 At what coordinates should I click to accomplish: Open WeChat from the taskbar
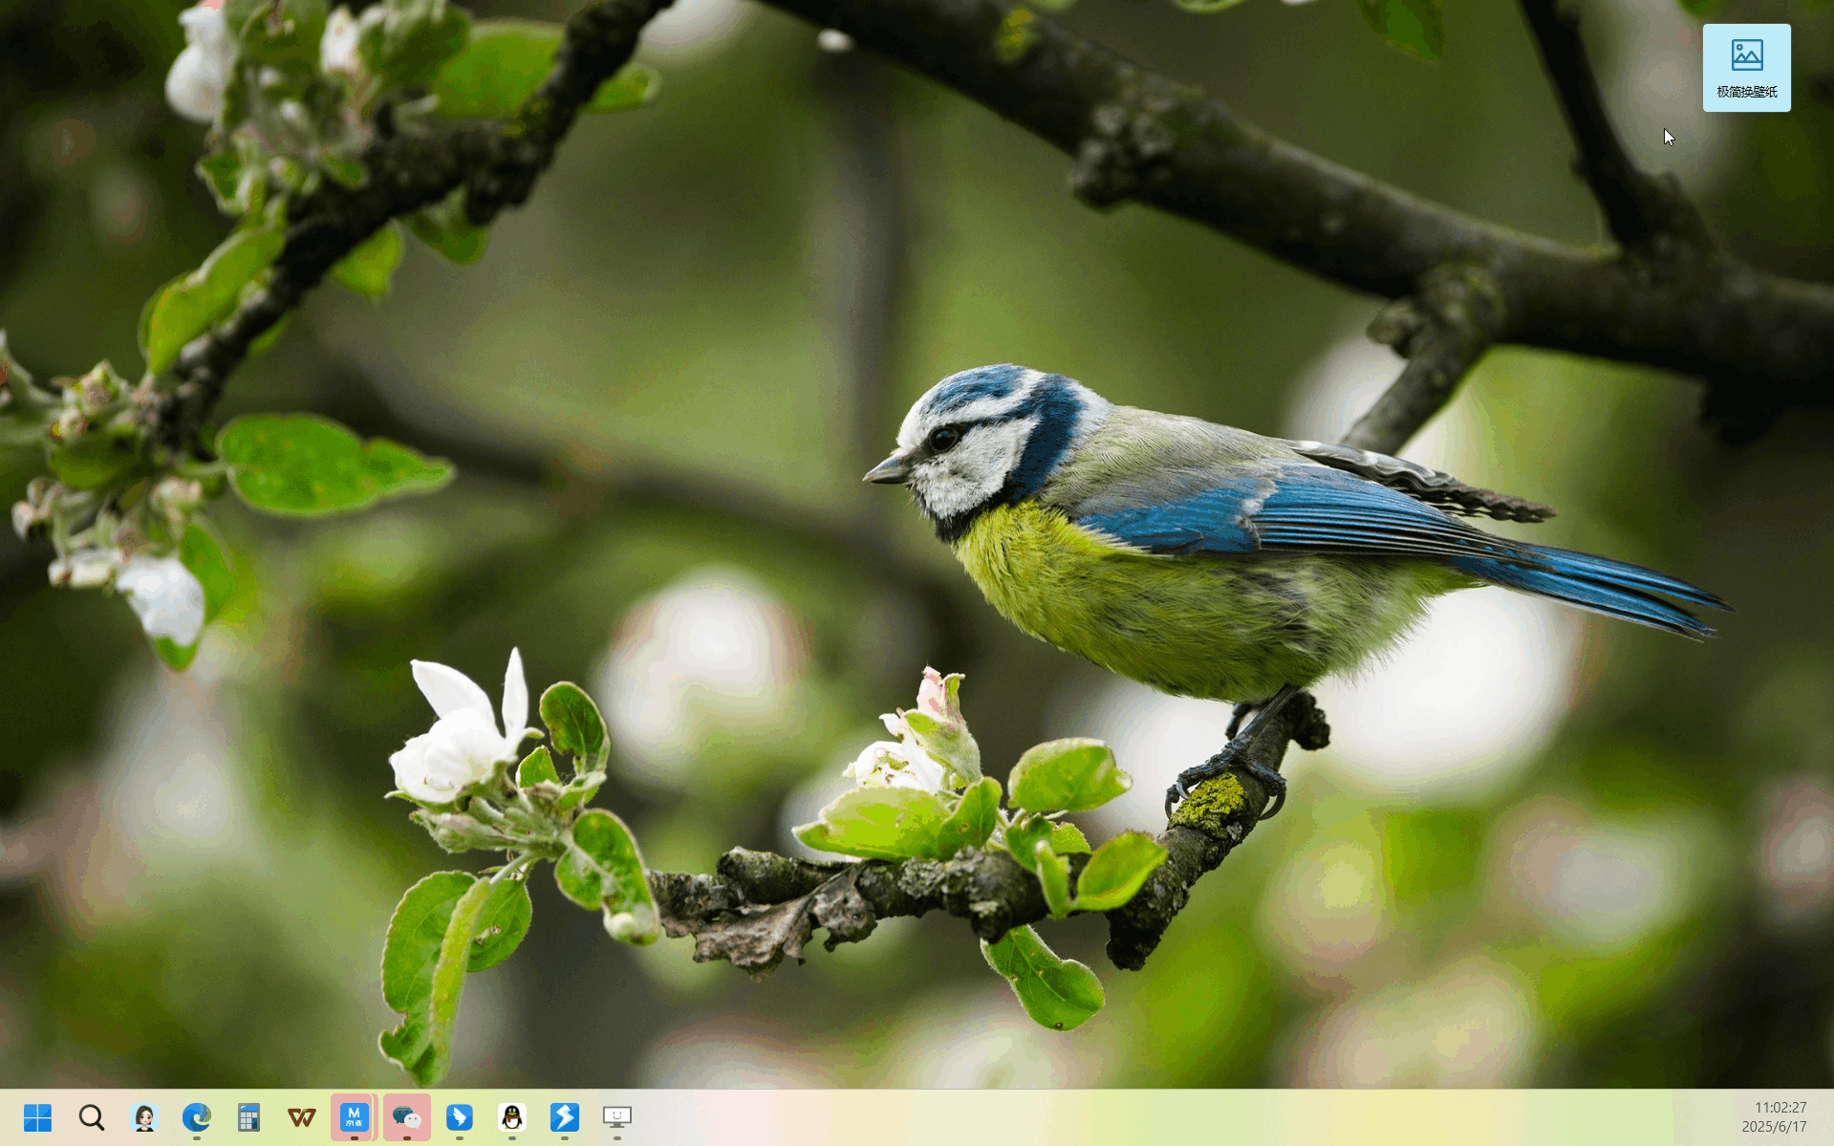pos(407,1116)
